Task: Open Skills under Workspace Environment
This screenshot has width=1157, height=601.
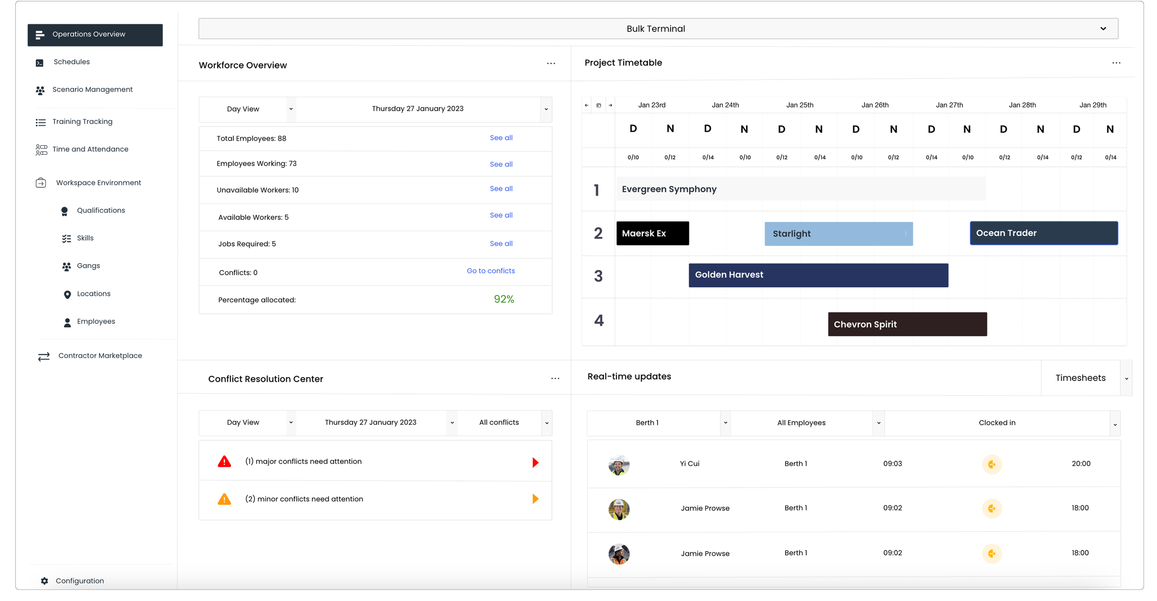Action: pyautogui.click(x=85, y=238)
